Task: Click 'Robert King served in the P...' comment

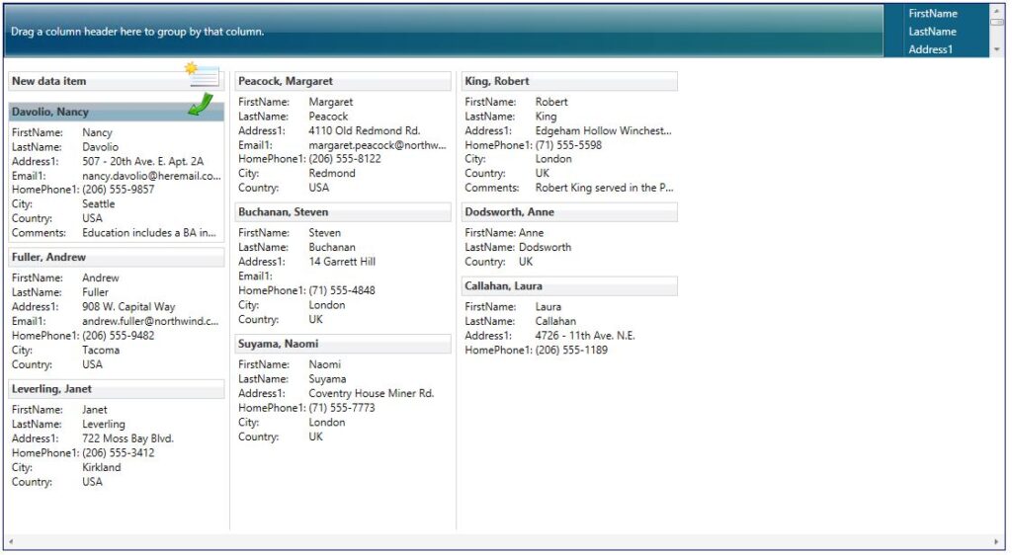Action: tap(604, 189)
